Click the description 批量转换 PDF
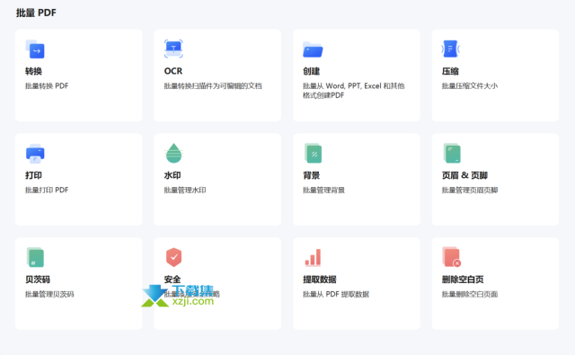 47,85
